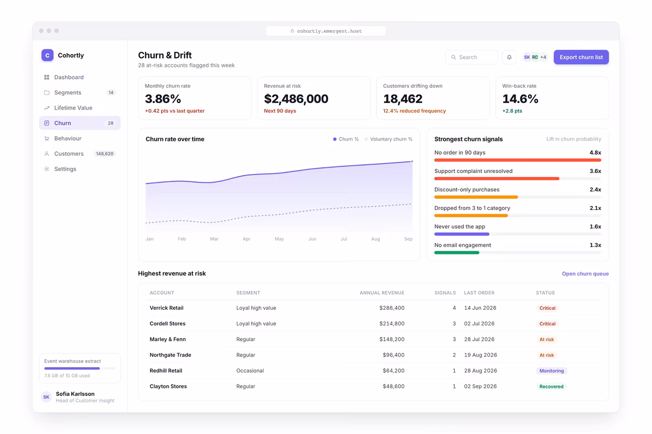The width and height of the screenshot is (652, 434).
Task: Click the address bar lock icon
Action: point(292,31)
